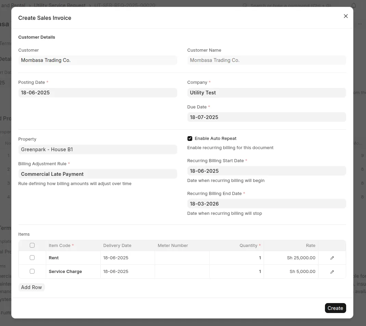Open the Due Date picker
This screenshot has width=366, height=326.
tap(266, 117)
